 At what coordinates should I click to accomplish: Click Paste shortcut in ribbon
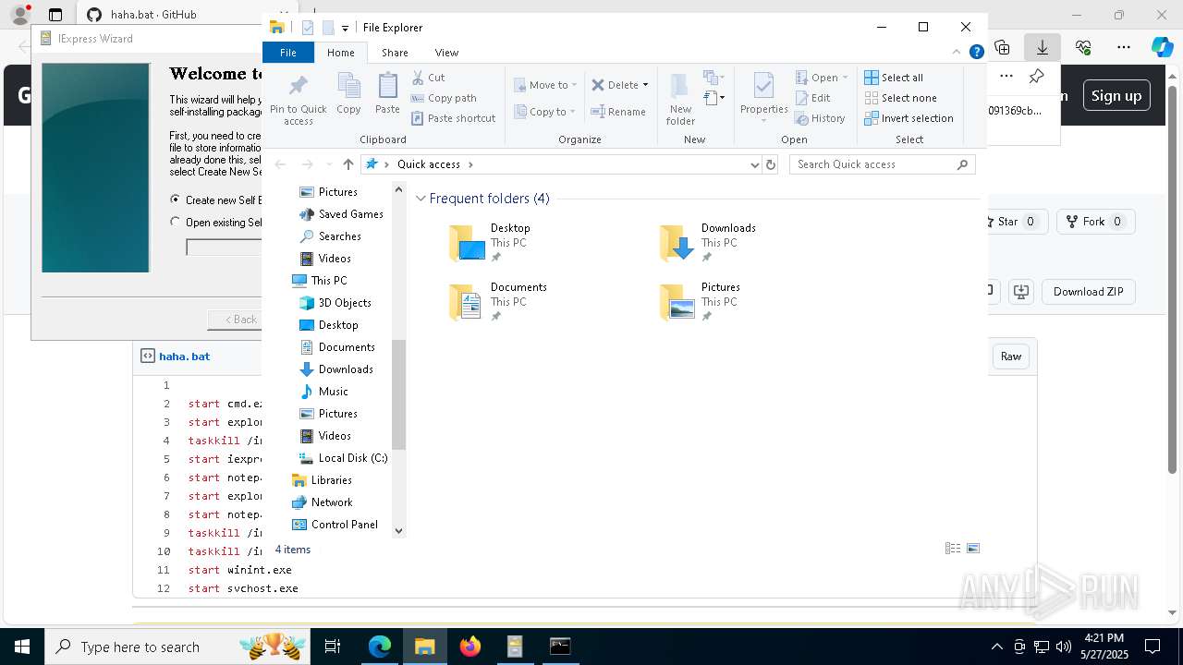point(453,118)
